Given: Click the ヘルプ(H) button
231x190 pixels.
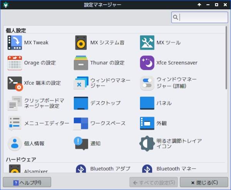Looking at the screenshot, I should click(x=27, y=182).
